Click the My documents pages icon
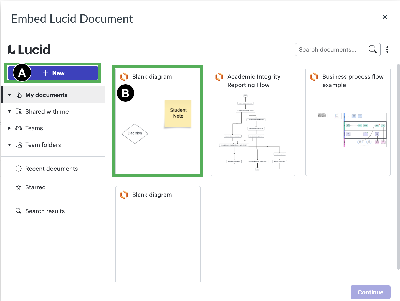The width and height of the screenshot is (400, 301). [19, 95]
